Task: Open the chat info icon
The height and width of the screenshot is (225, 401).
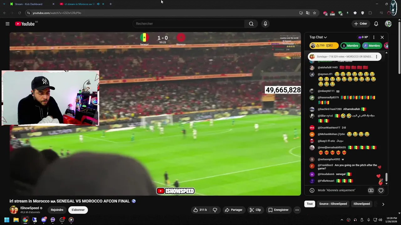Action: tap(312, 190)
